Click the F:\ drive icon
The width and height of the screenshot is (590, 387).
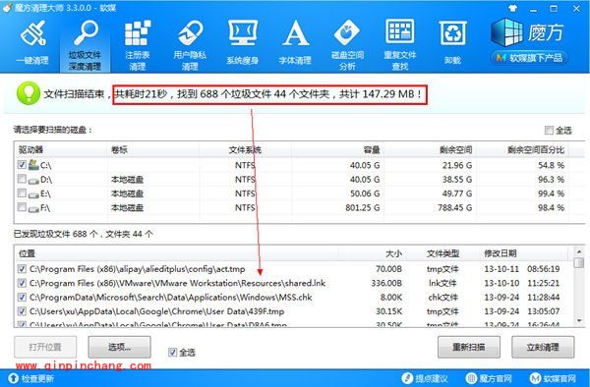click(33, 208)
